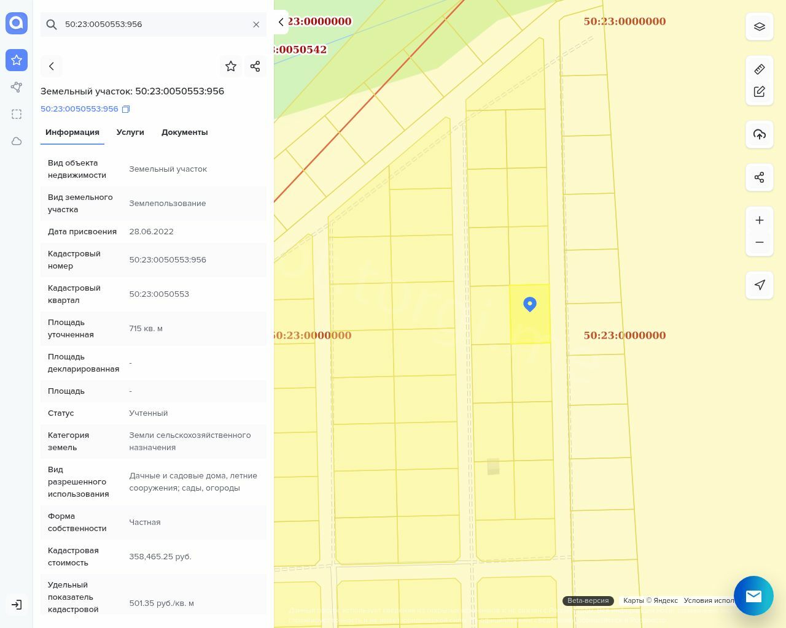Viewport: 786px width, 628px height.
Task: Activate the draw and edit tool
Action: tap(759, 91)
